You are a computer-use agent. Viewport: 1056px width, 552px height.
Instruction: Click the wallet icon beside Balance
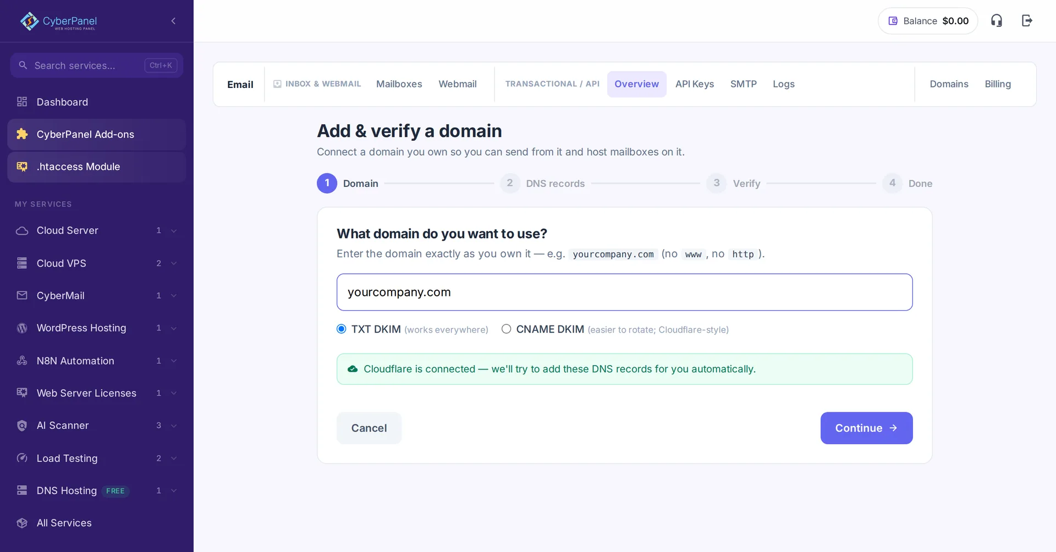[893, 21]
